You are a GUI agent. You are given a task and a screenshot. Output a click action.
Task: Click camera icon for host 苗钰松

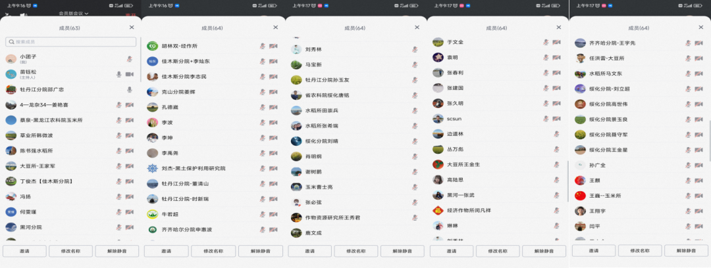[129, 74]
